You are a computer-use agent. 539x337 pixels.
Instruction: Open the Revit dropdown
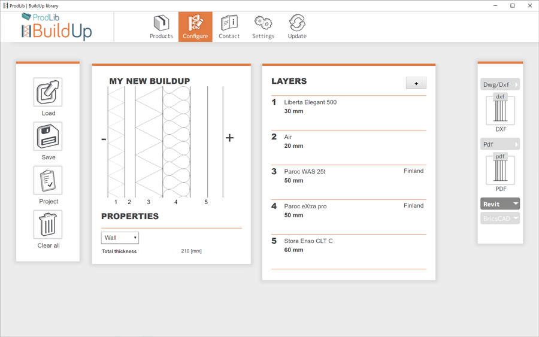[x=500, y=204]
